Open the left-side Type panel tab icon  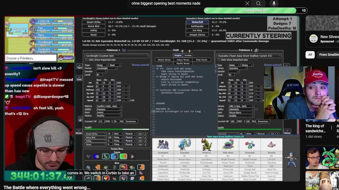(79, 66)
